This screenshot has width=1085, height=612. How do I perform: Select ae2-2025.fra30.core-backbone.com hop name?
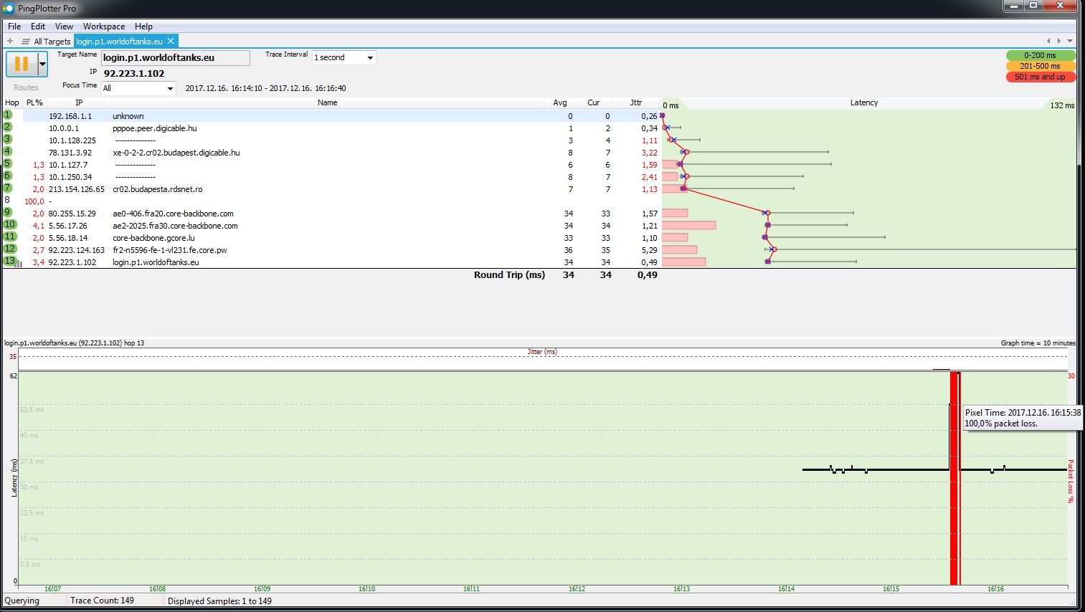pos(175,226)
